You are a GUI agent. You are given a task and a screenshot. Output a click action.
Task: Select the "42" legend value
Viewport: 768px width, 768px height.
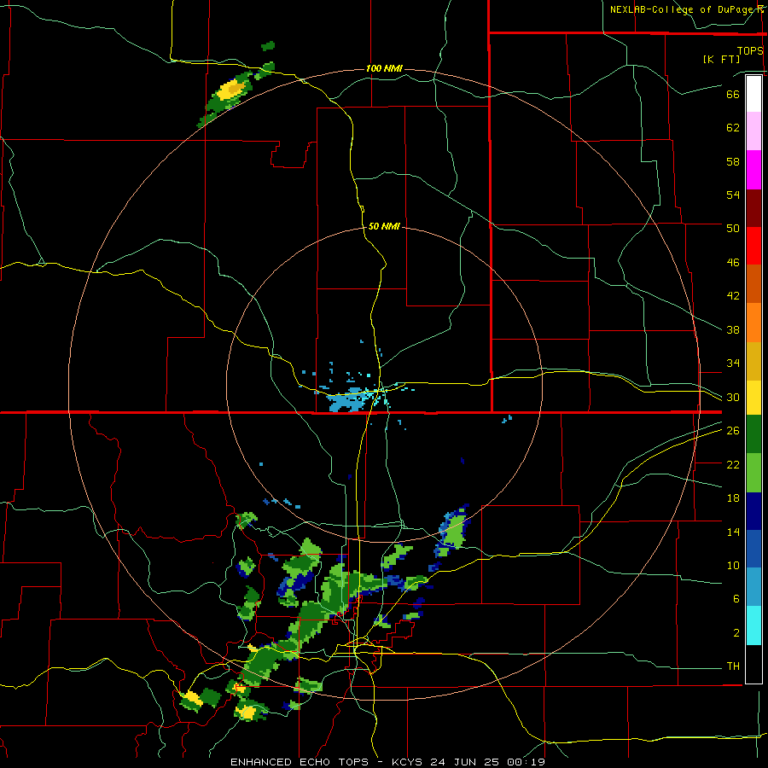click(733, 296)
